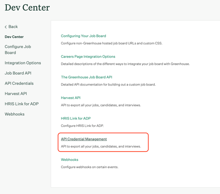Click description under API Credential Management
Image resolution: width=220 pixels, height=194 pixels.
tap(101, 146)
